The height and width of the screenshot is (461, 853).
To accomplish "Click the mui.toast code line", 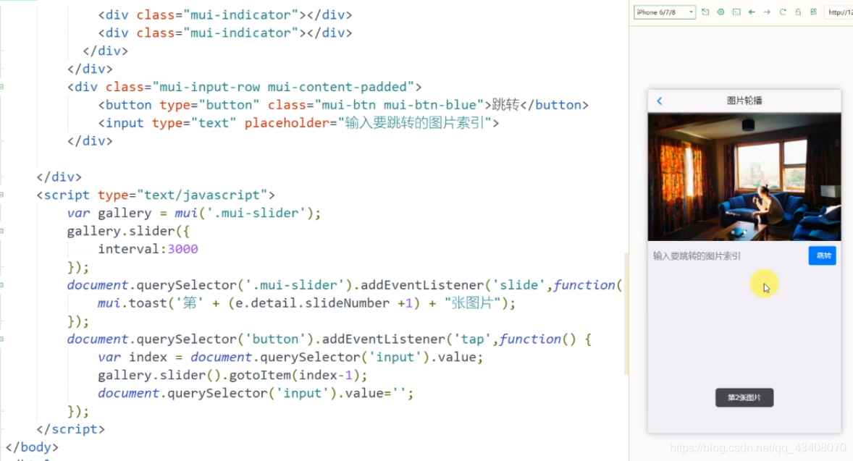I will click(306, 303).
